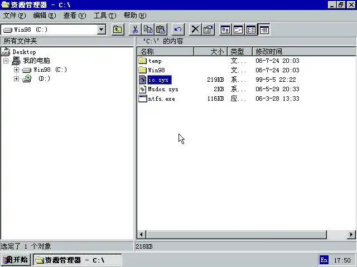Click the 116KB size cell

215,98
